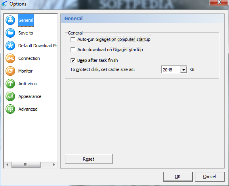229x186 pixels.
Task: Enable Auto download on Gigaget startup
Action: coord(73,50)
